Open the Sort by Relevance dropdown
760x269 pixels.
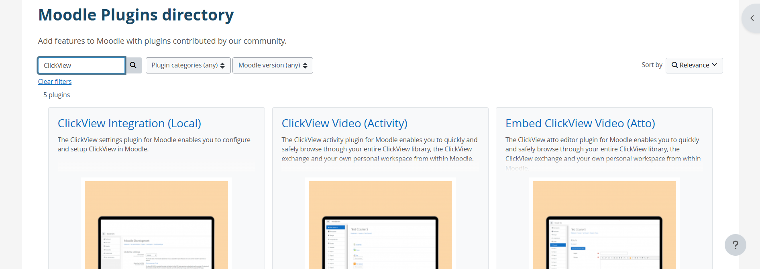coord(694,65)
